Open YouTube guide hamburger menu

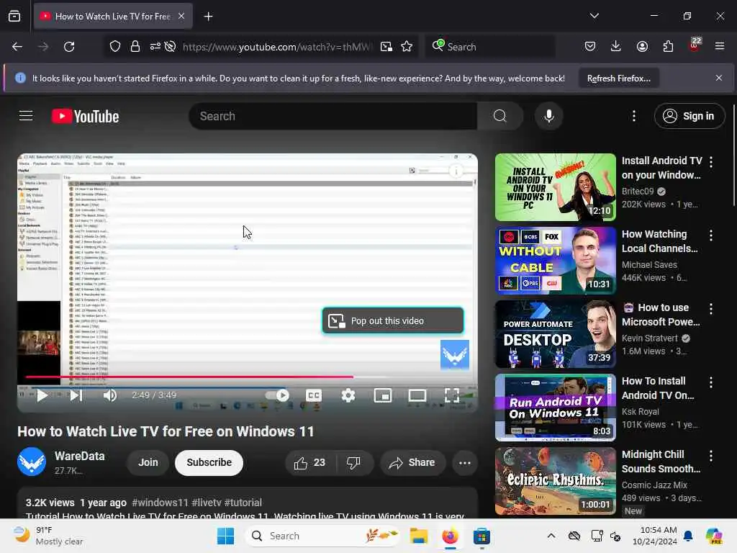click(x=26, y=116)
